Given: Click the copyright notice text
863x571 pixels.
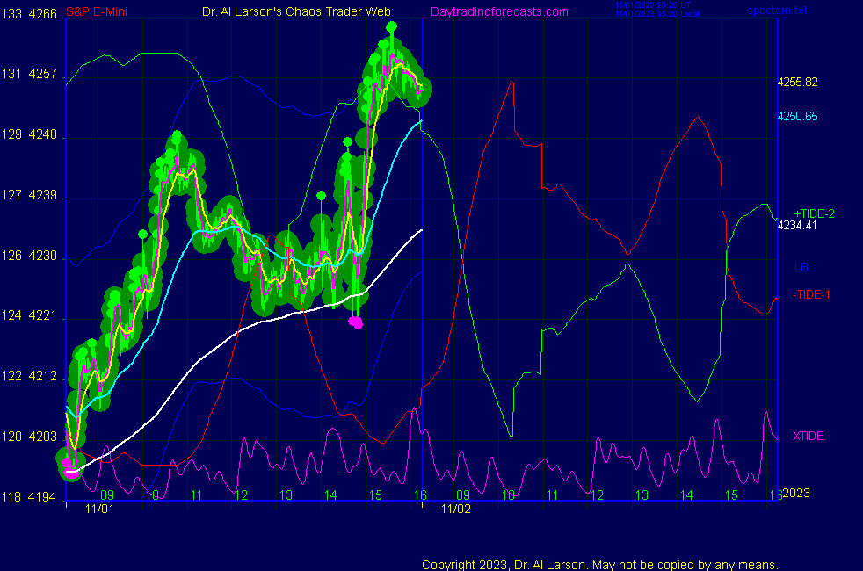Looking at the screenshot, I should 599,564.
